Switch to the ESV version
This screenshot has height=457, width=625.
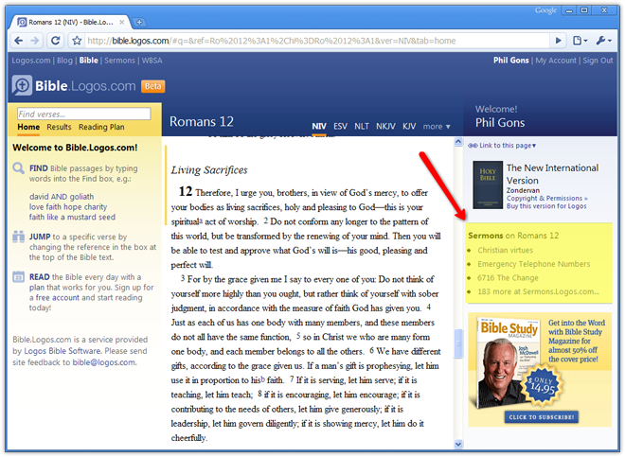340,126
